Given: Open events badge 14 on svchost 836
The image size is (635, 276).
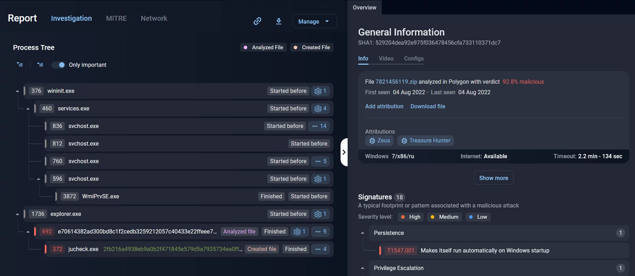Looking at the screenshot, I should (319, 126).
